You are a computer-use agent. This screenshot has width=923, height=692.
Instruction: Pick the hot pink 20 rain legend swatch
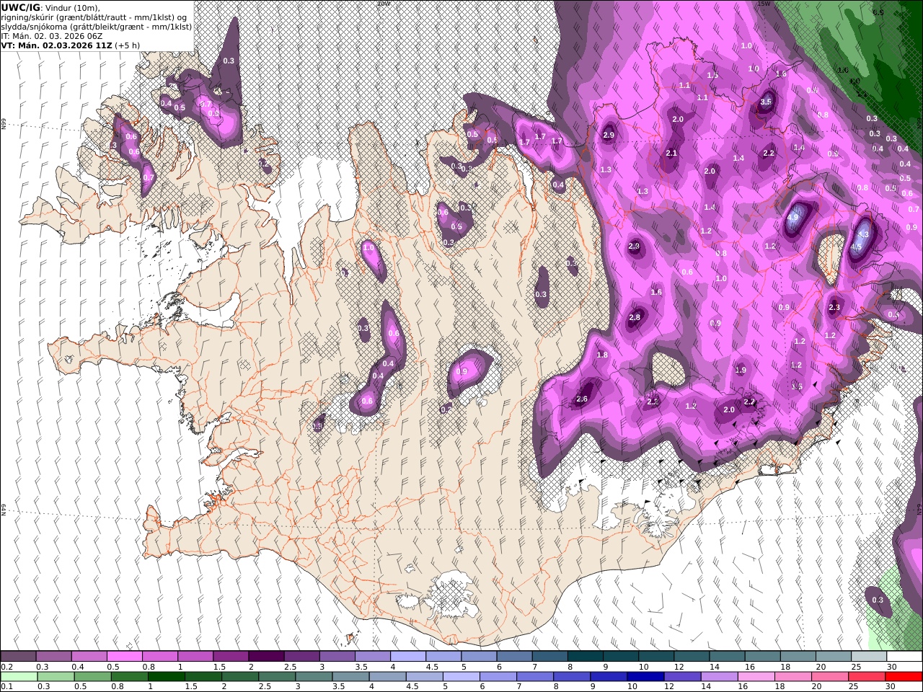coord(829,676)
